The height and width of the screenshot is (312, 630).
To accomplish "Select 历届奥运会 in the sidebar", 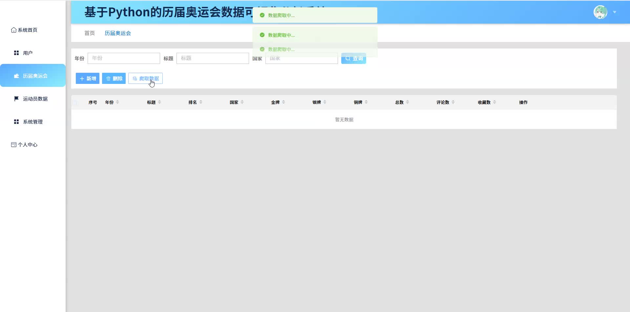I will (x=33, y=76).
